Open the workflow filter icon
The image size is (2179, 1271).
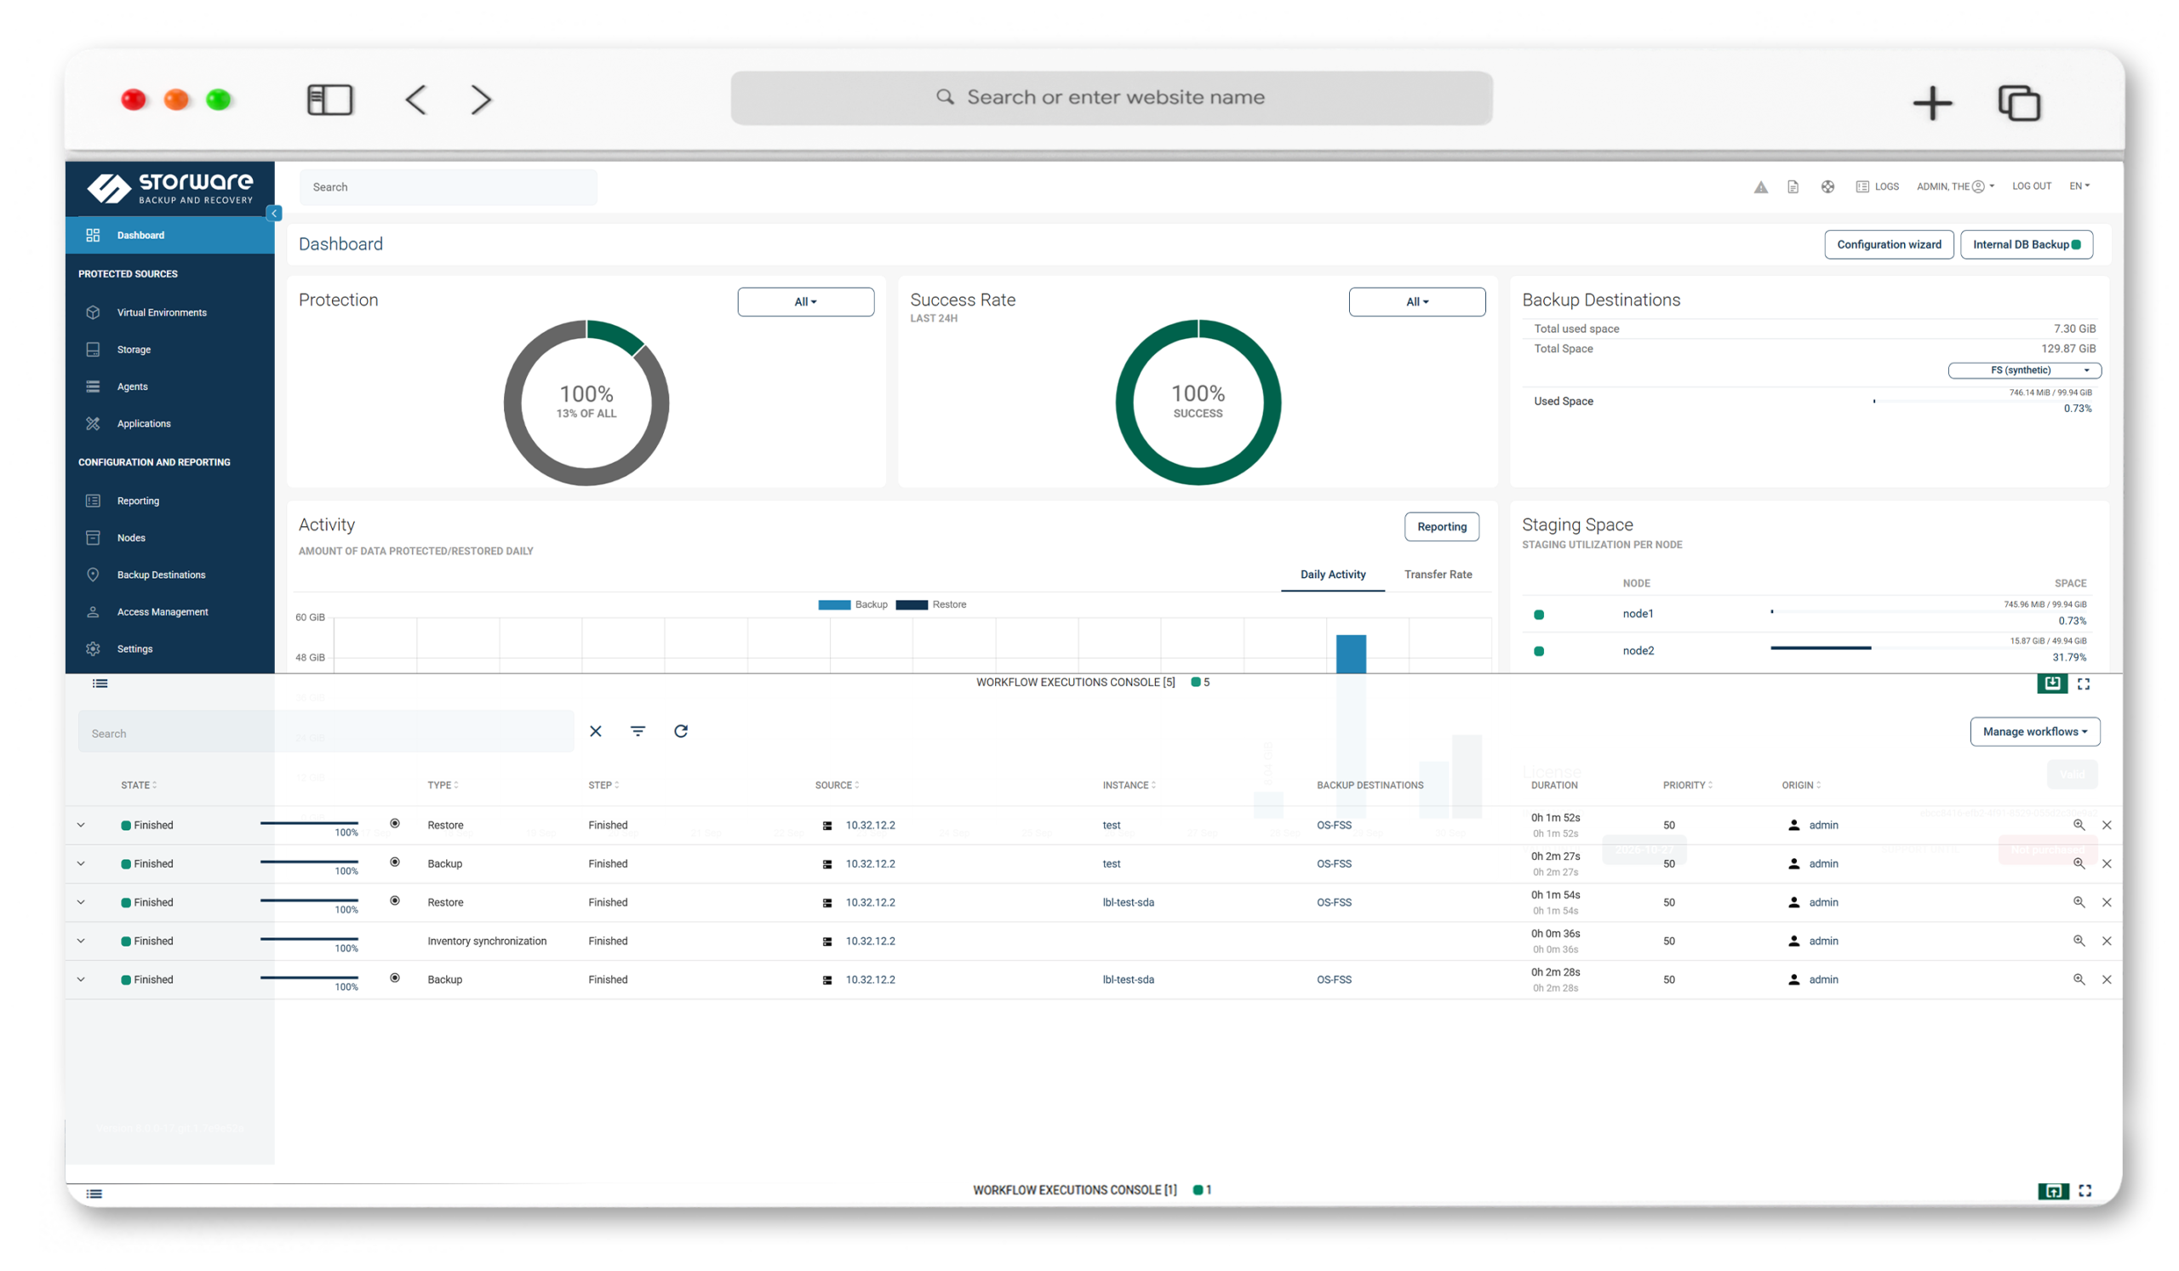pos(638,731)
